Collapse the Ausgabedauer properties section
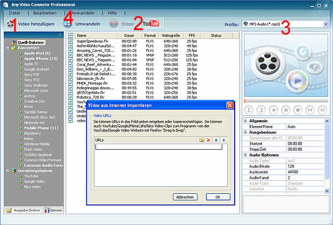The width and height of the screenshot is (333, 225). (245, 132)
